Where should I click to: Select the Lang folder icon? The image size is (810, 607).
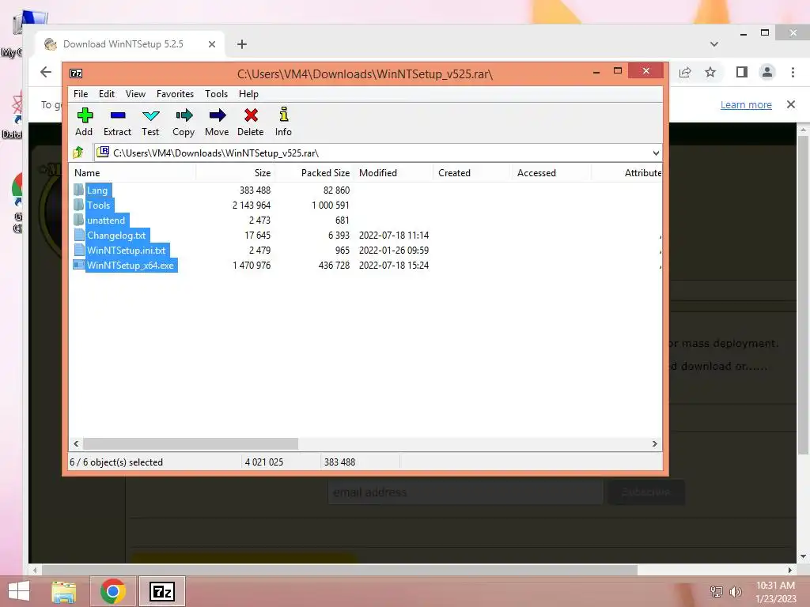tap(78, 190)
